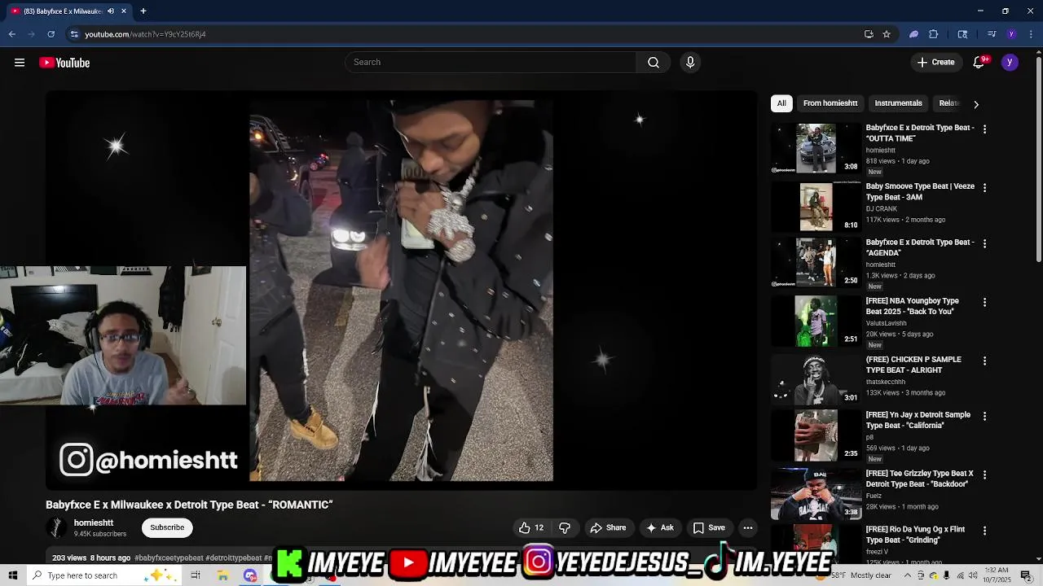Open File Explorer from taskbar

point(222,575)
